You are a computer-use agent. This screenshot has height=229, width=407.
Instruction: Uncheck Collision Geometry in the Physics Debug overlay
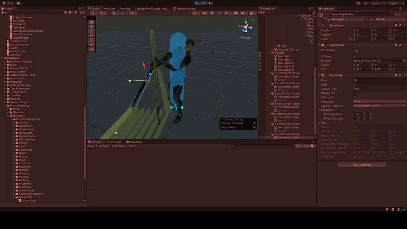pyautogui.click(x=255, y=123)
